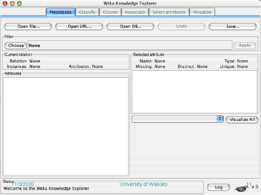Viewport: 261px width, 195px height.
Task: Click the Weka bird status icon
Action: point(242,188)
